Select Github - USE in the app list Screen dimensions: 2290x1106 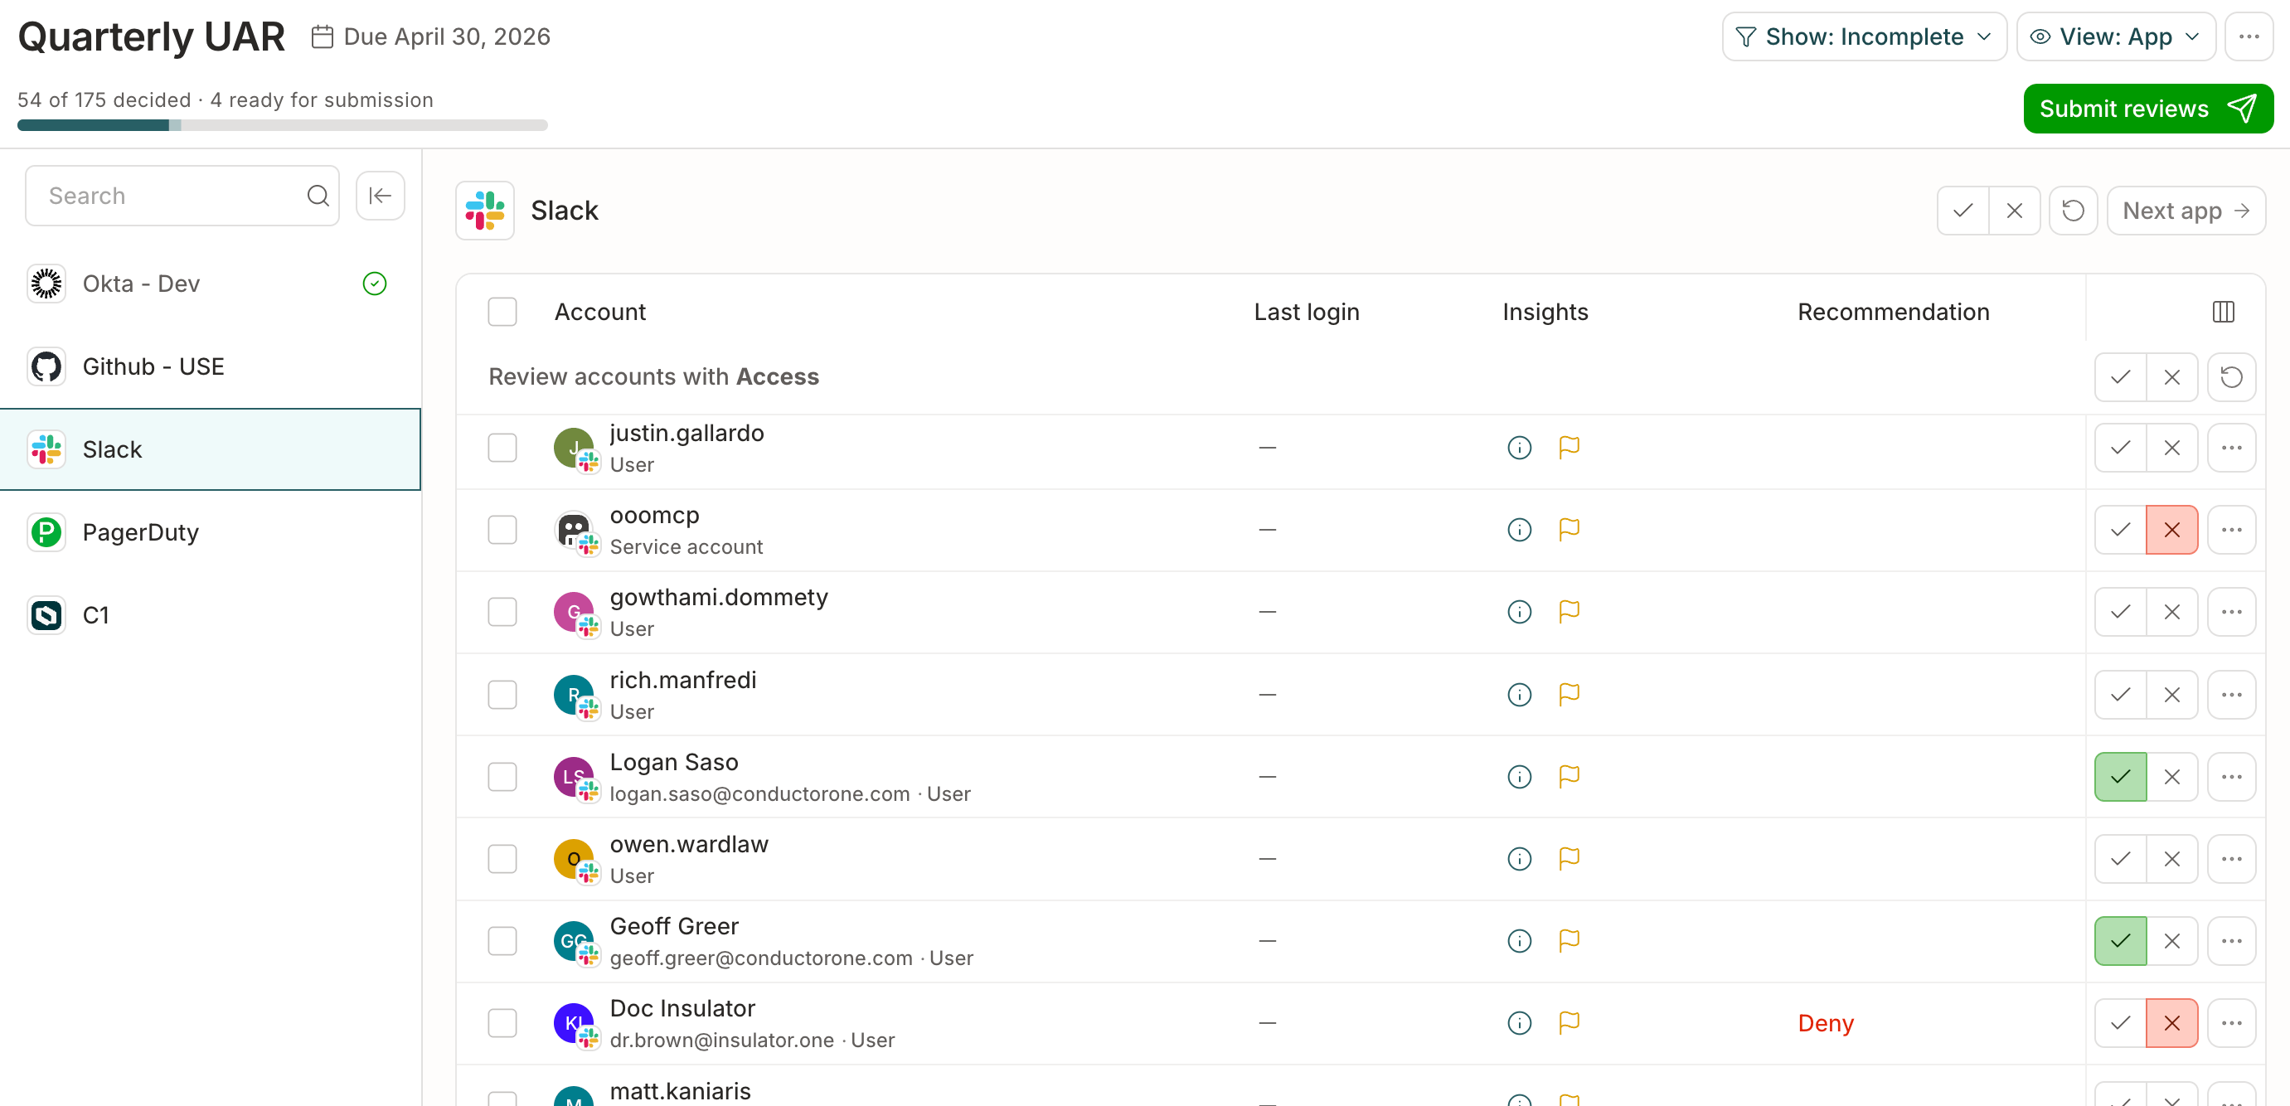[211, 366]
